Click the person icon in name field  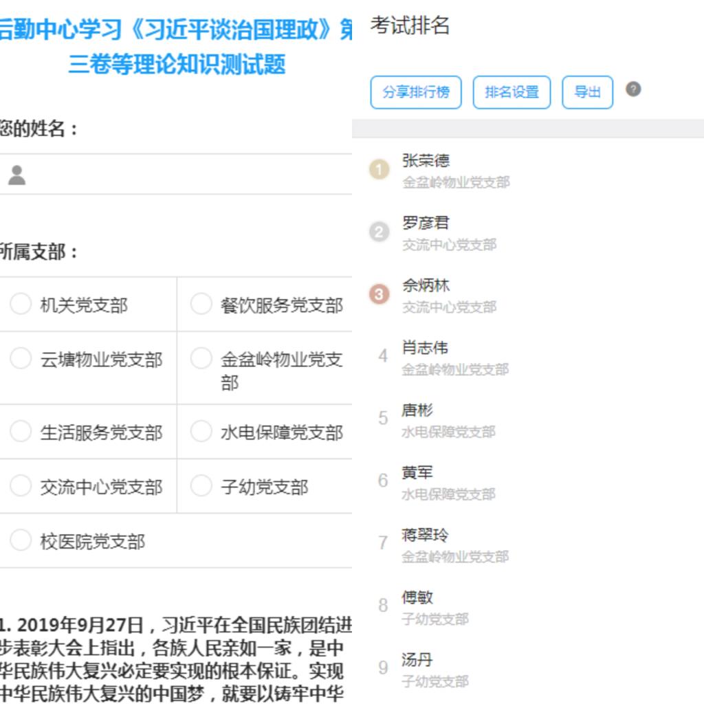click(17, 175)
